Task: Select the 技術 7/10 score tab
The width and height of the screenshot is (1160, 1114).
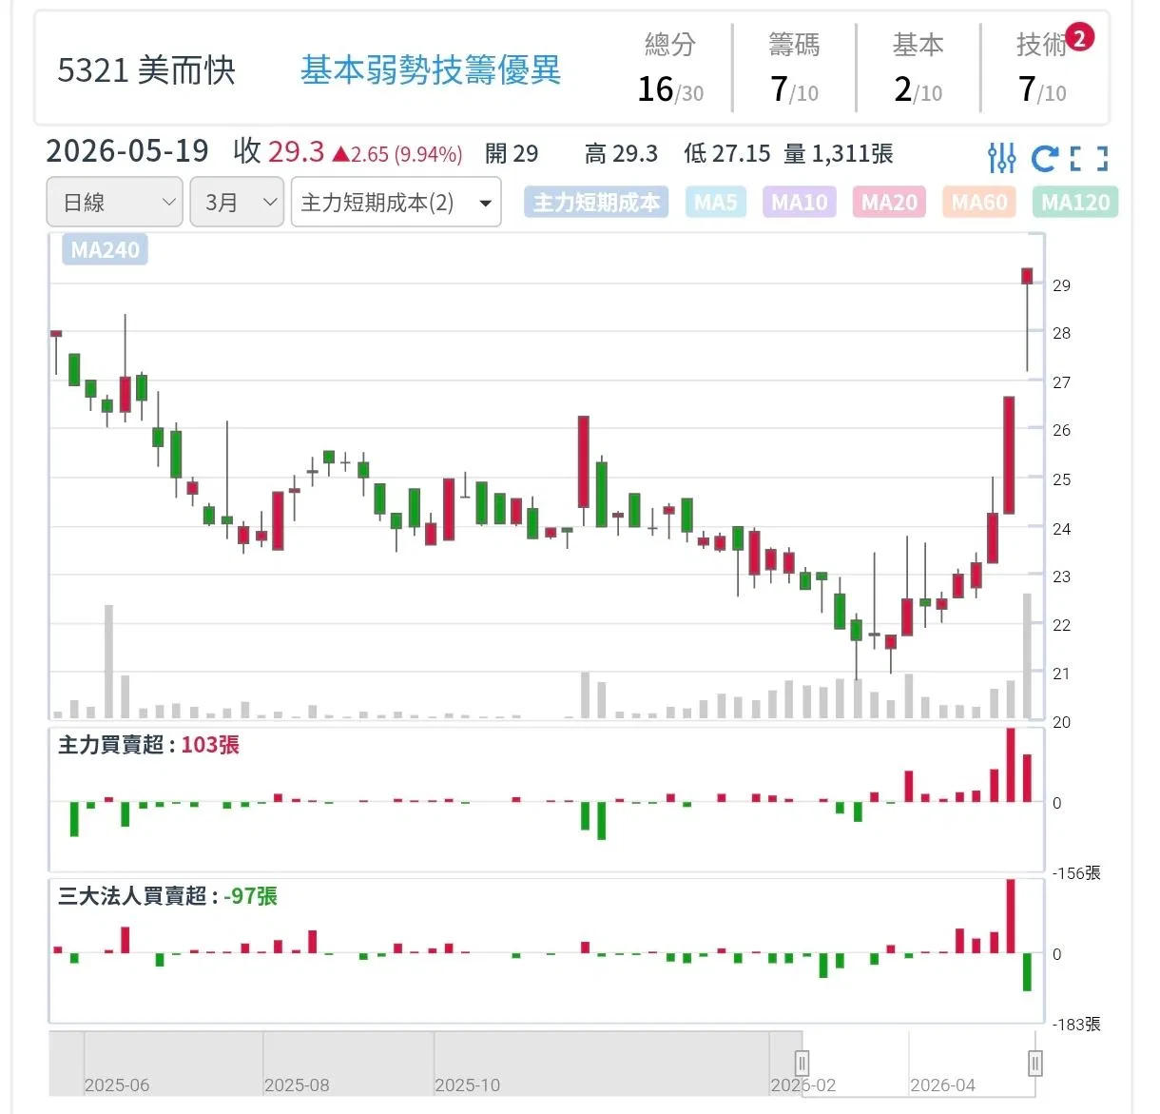Action: (x=1042, y=68)
